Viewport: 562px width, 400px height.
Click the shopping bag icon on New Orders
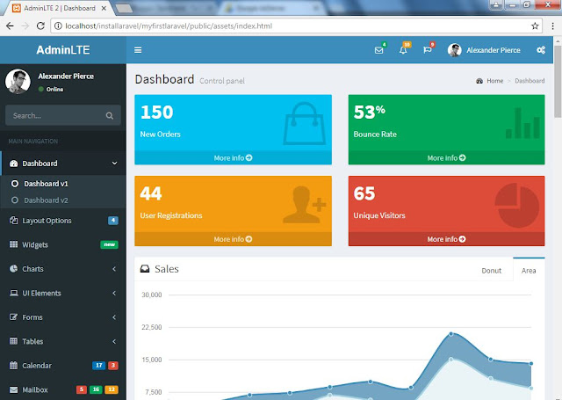click(x=305, y=123)
